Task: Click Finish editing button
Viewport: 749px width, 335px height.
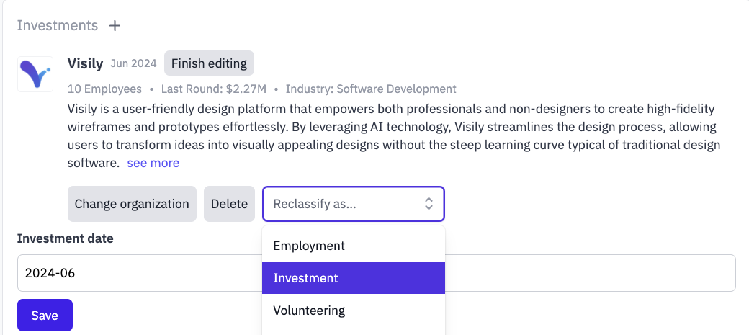Action: click(210, 63)
